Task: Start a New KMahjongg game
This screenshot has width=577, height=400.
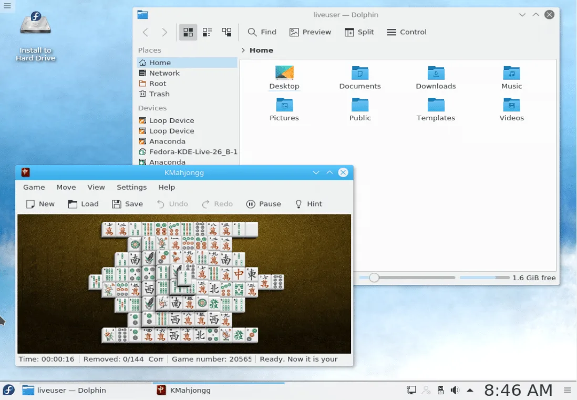Action: point(40,204)
